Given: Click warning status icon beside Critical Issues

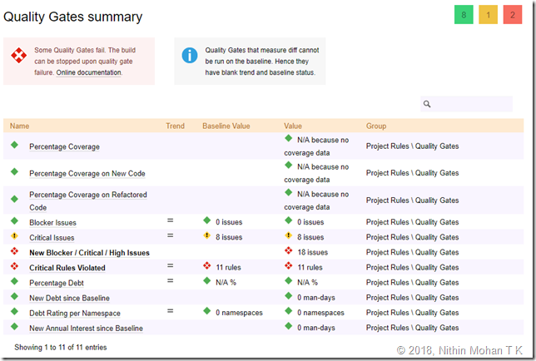Looking at the screenshot, I should [14, 236].
